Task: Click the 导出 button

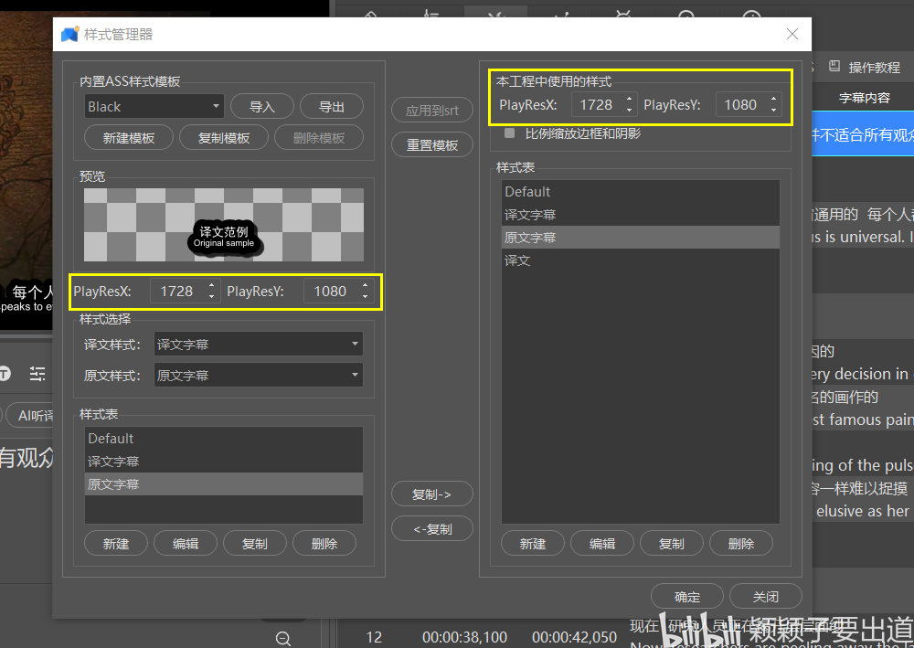Action: (332, 107)
